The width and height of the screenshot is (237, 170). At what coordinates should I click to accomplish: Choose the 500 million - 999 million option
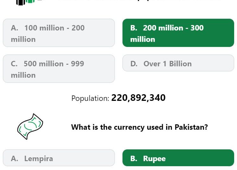[x=59, y=69]
